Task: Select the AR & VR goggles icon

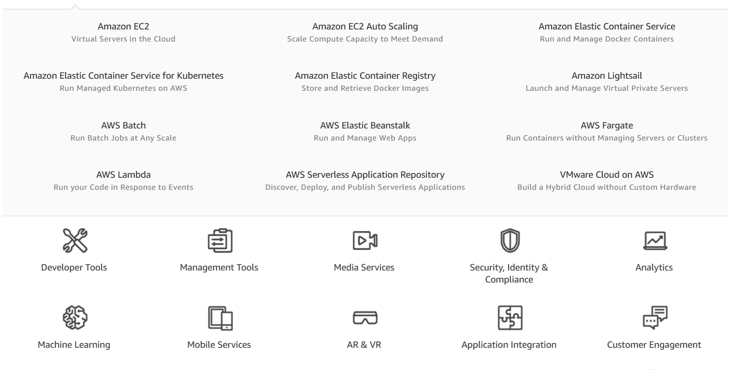Action: coord(364,317)
